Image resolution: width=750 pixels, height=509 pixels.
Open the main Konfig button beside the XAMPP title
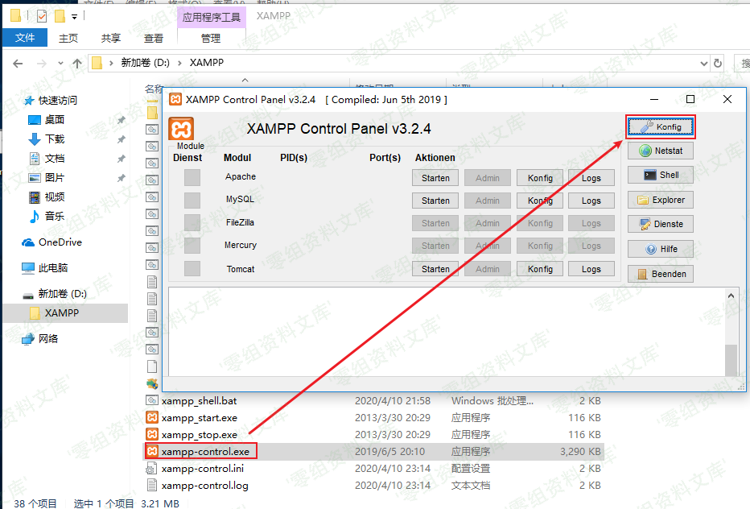(x=661, y=127)
